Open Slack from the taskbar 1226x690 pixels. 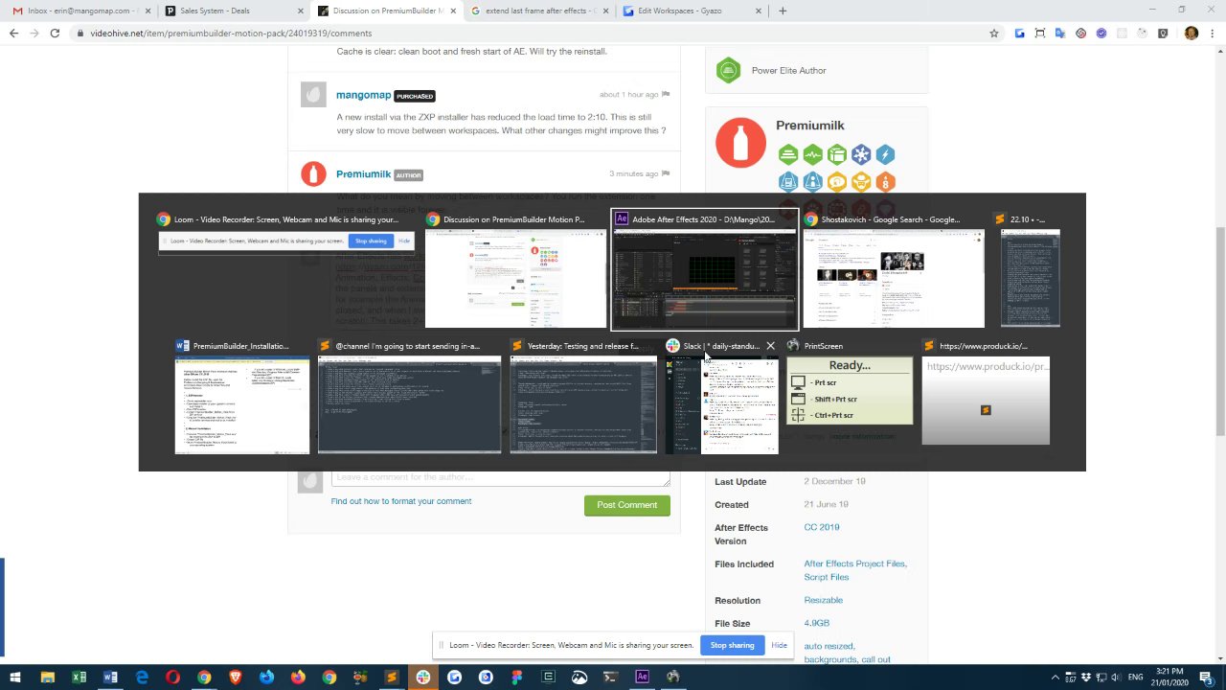click(422, 678)
